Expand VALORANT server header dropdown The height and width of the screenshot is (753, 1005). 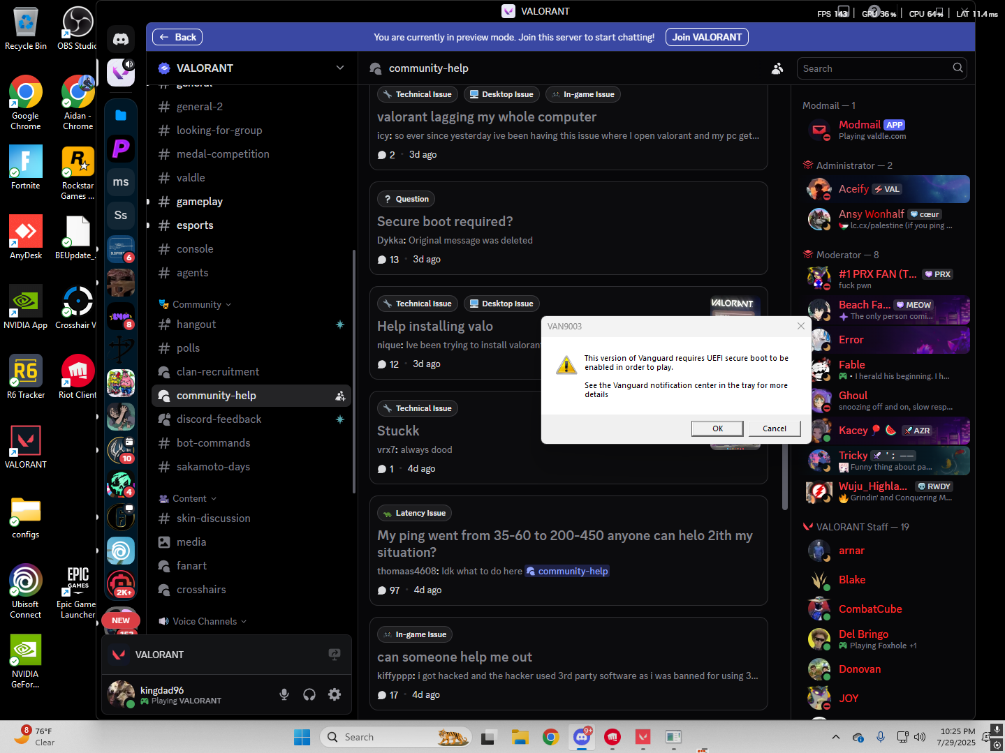340,68
